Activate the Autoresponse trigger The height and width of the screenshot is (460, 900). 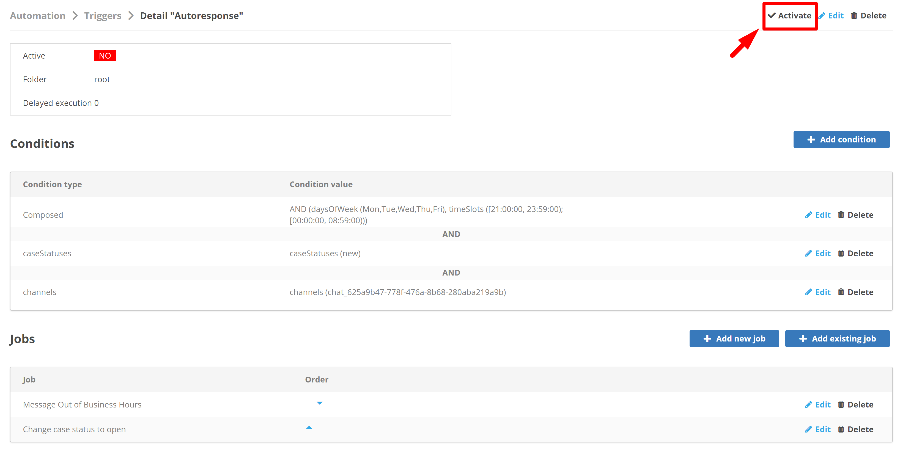(790, 16)
